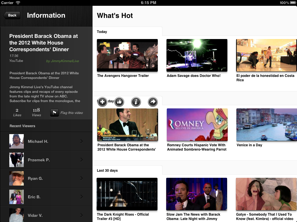The width and height of the screenshot is (297, 222).
Task: Click 'Slow Jam The News' title text
Action: click(193, 217)
